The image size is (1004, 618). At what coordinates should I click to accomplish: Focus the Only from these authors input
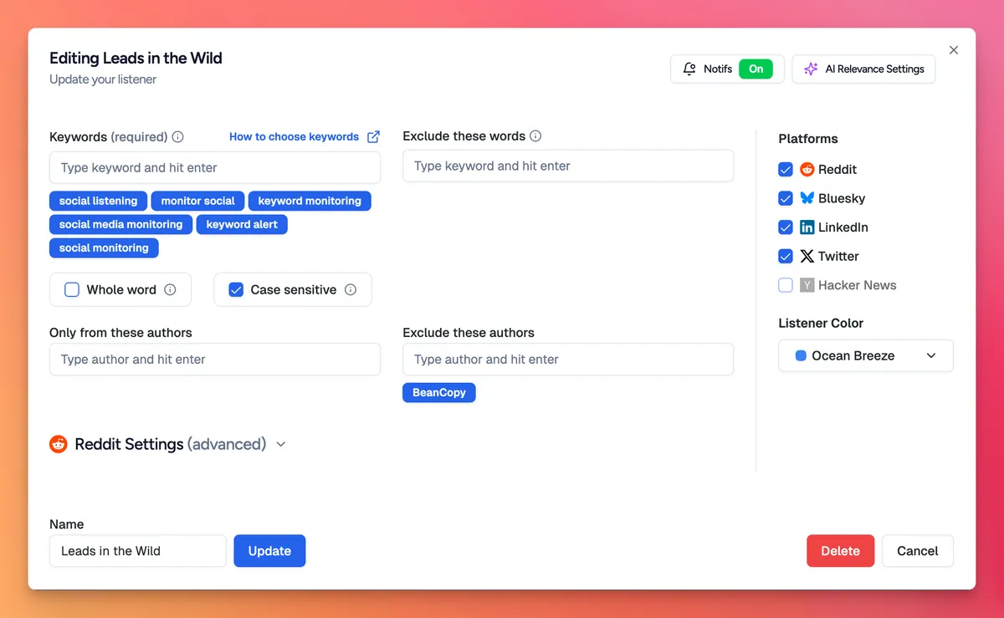[x=215, y=359]
